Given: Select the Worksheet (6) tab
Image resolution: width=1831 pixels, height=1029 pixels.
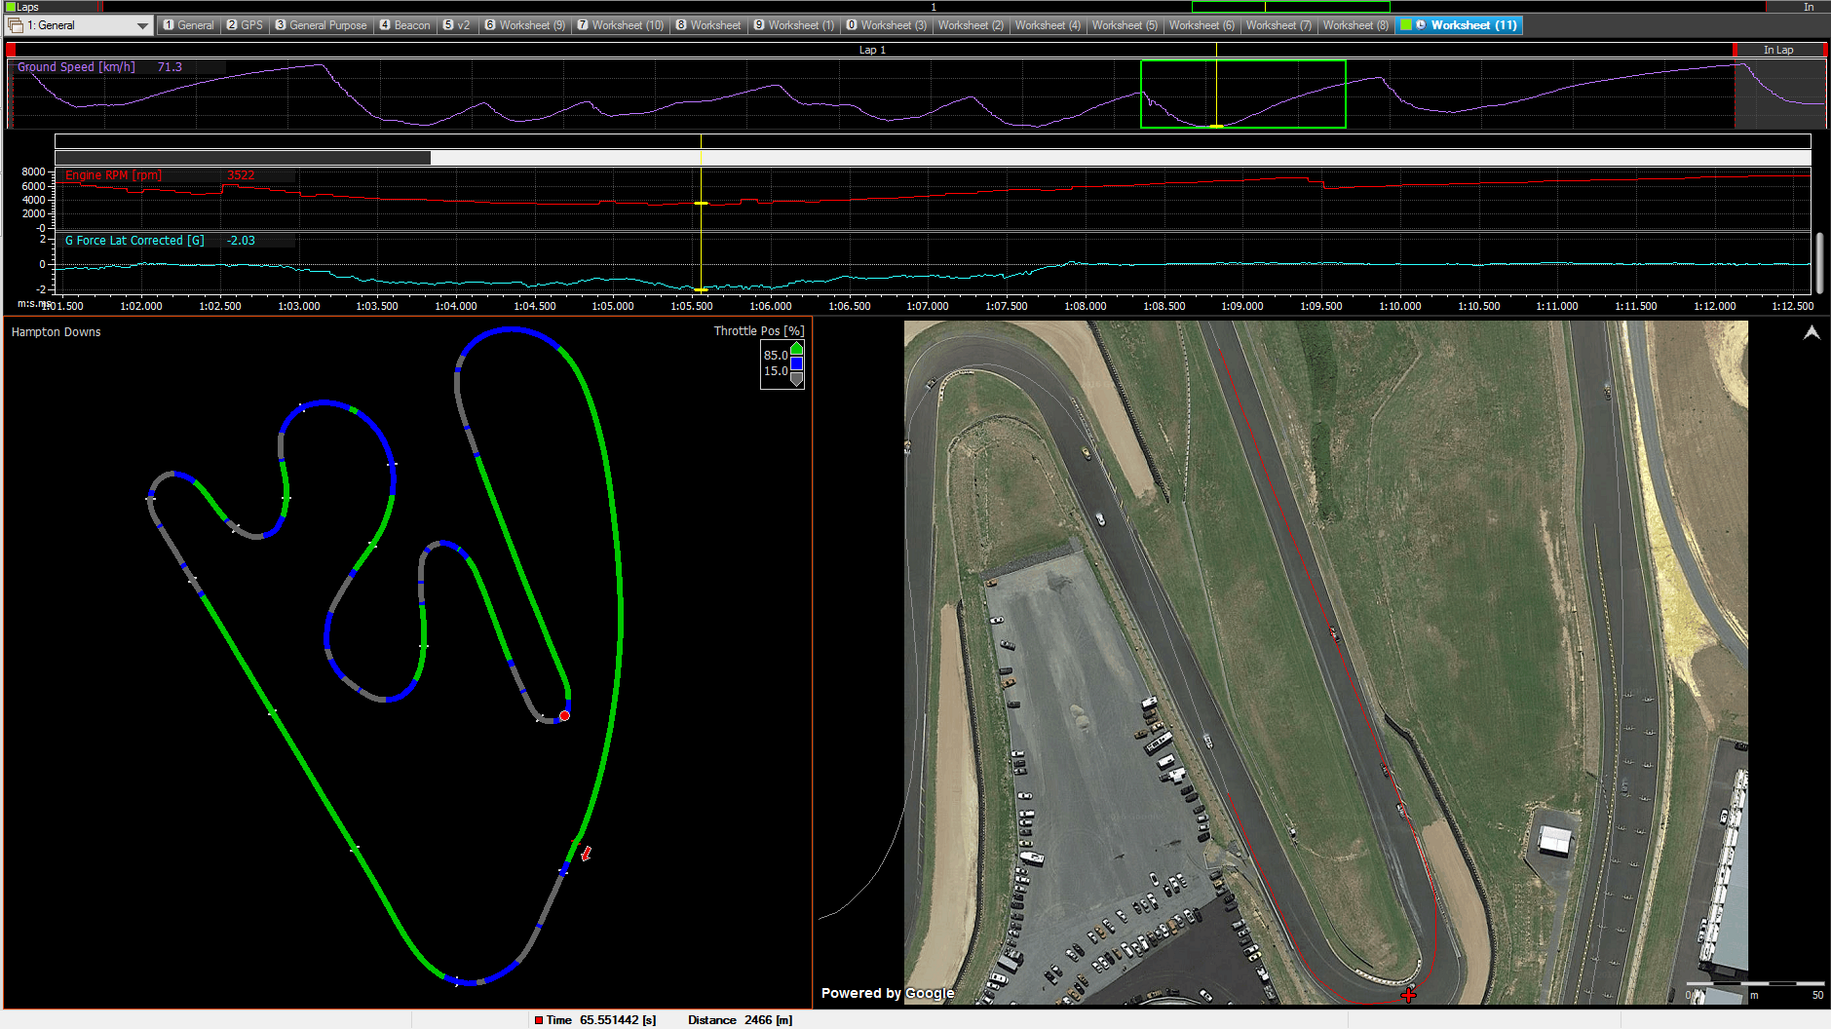Looking at the screenshot, I should [x=1202, y=25].
